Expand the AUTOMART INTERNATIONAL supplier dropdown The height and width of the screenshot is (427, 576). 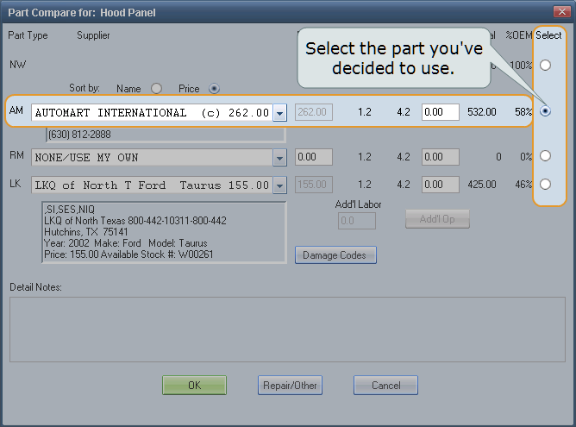[x=279, y=113]
